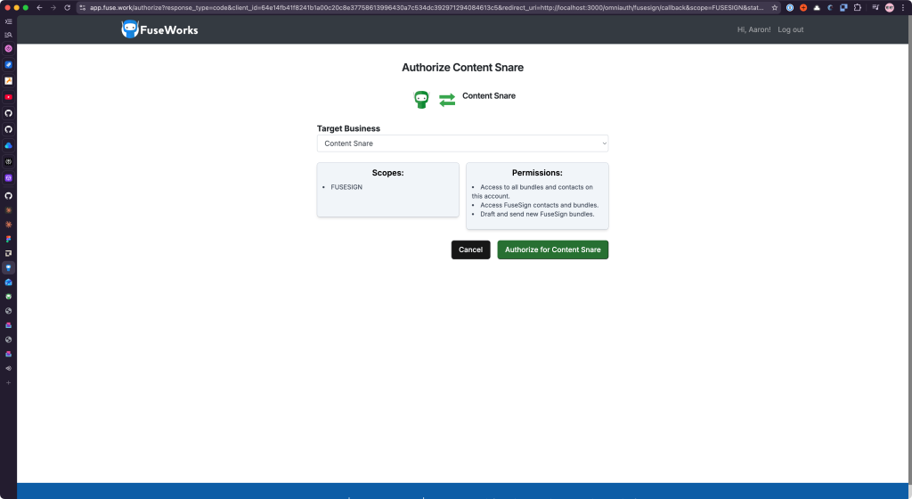This screenshot has height=499, width=912.
Task: Switch to the green circle sidebar tab
Action: point(8,297)
